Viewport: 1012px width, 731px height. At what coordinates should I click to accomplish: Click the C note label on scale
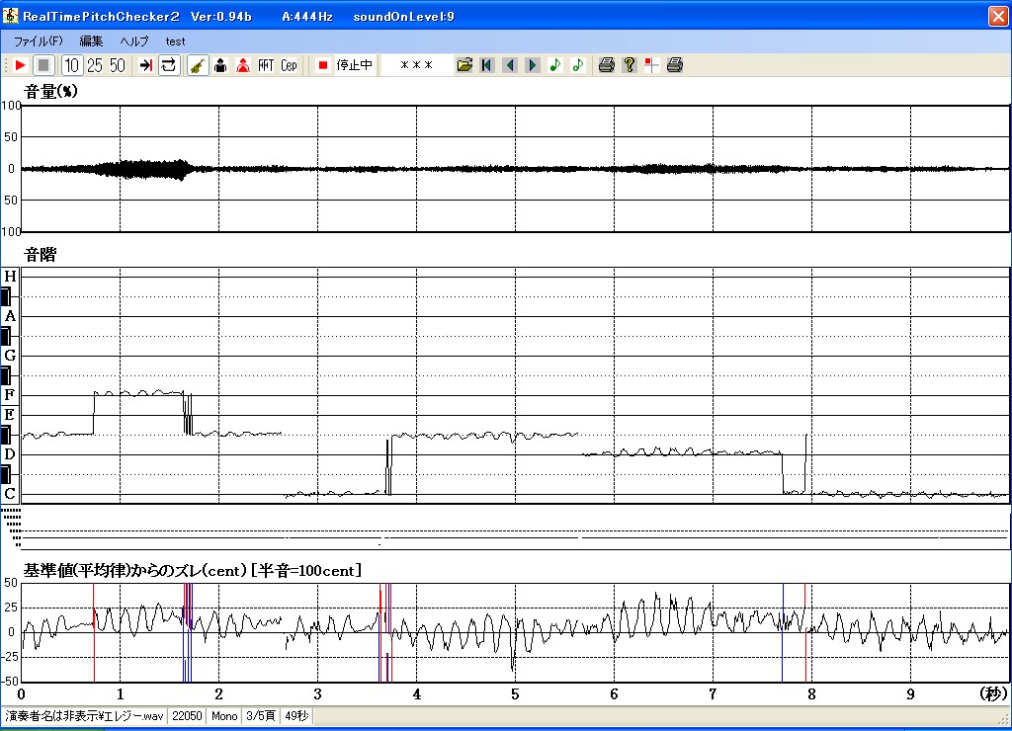pos(10,494)
